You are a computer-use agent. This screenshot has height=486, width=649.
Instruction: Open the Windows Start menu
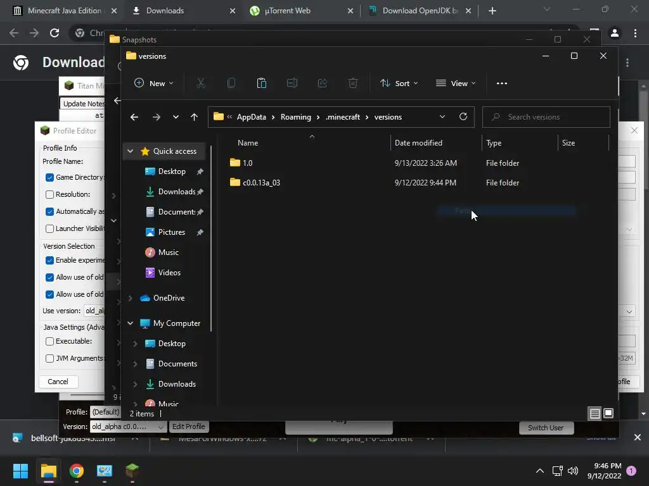[x=20, y=471]
